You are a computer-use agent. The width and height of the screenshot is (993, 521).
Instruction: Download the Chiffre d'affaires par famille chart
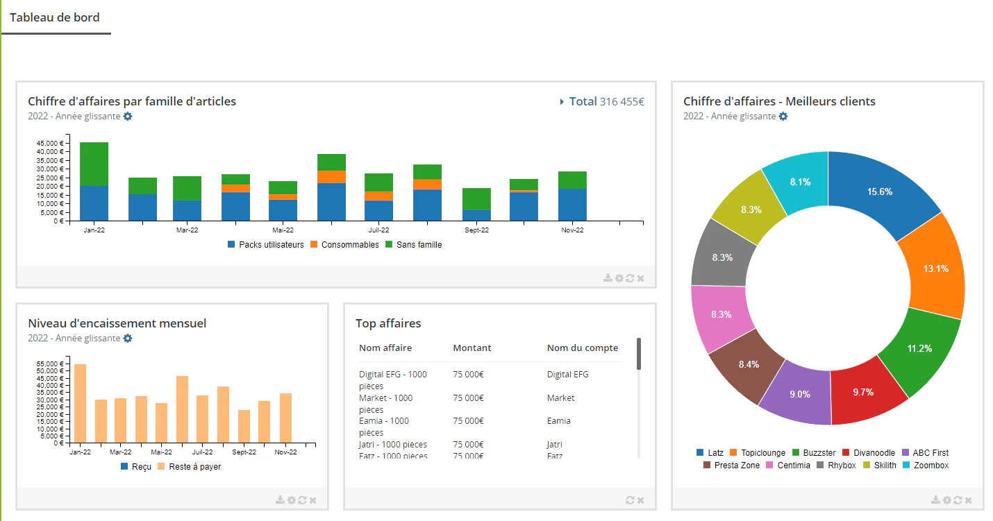[608, 278]
